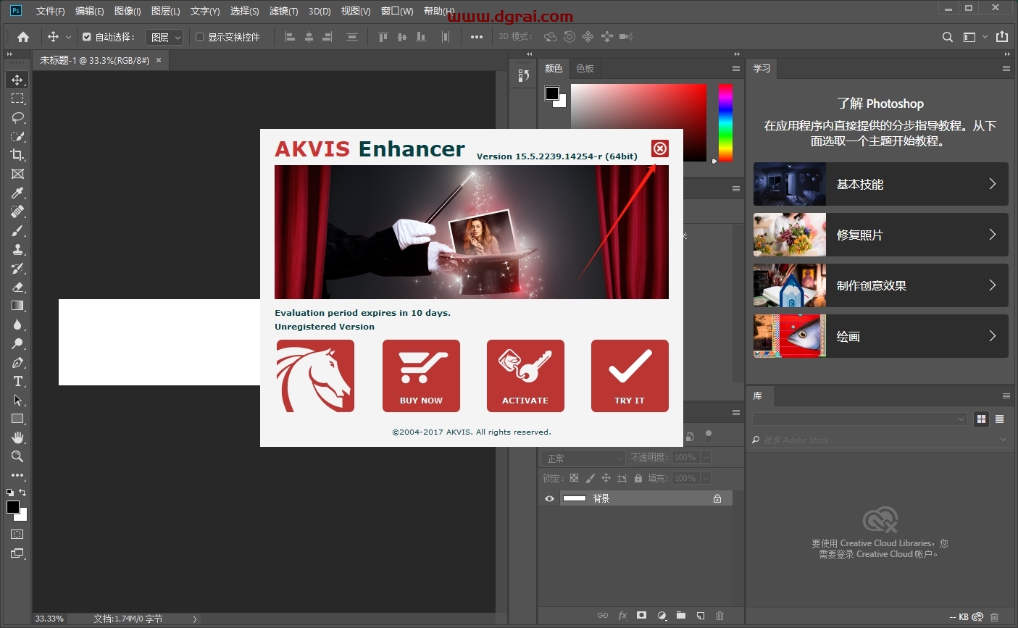Toggle Quick Mask mode
Screen dimensions: 1018x628
click(17, 535)
